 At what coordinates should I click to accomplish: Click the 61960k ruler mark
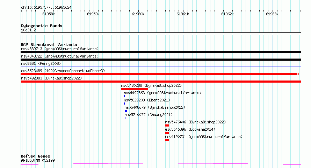[x=138, y=14]
